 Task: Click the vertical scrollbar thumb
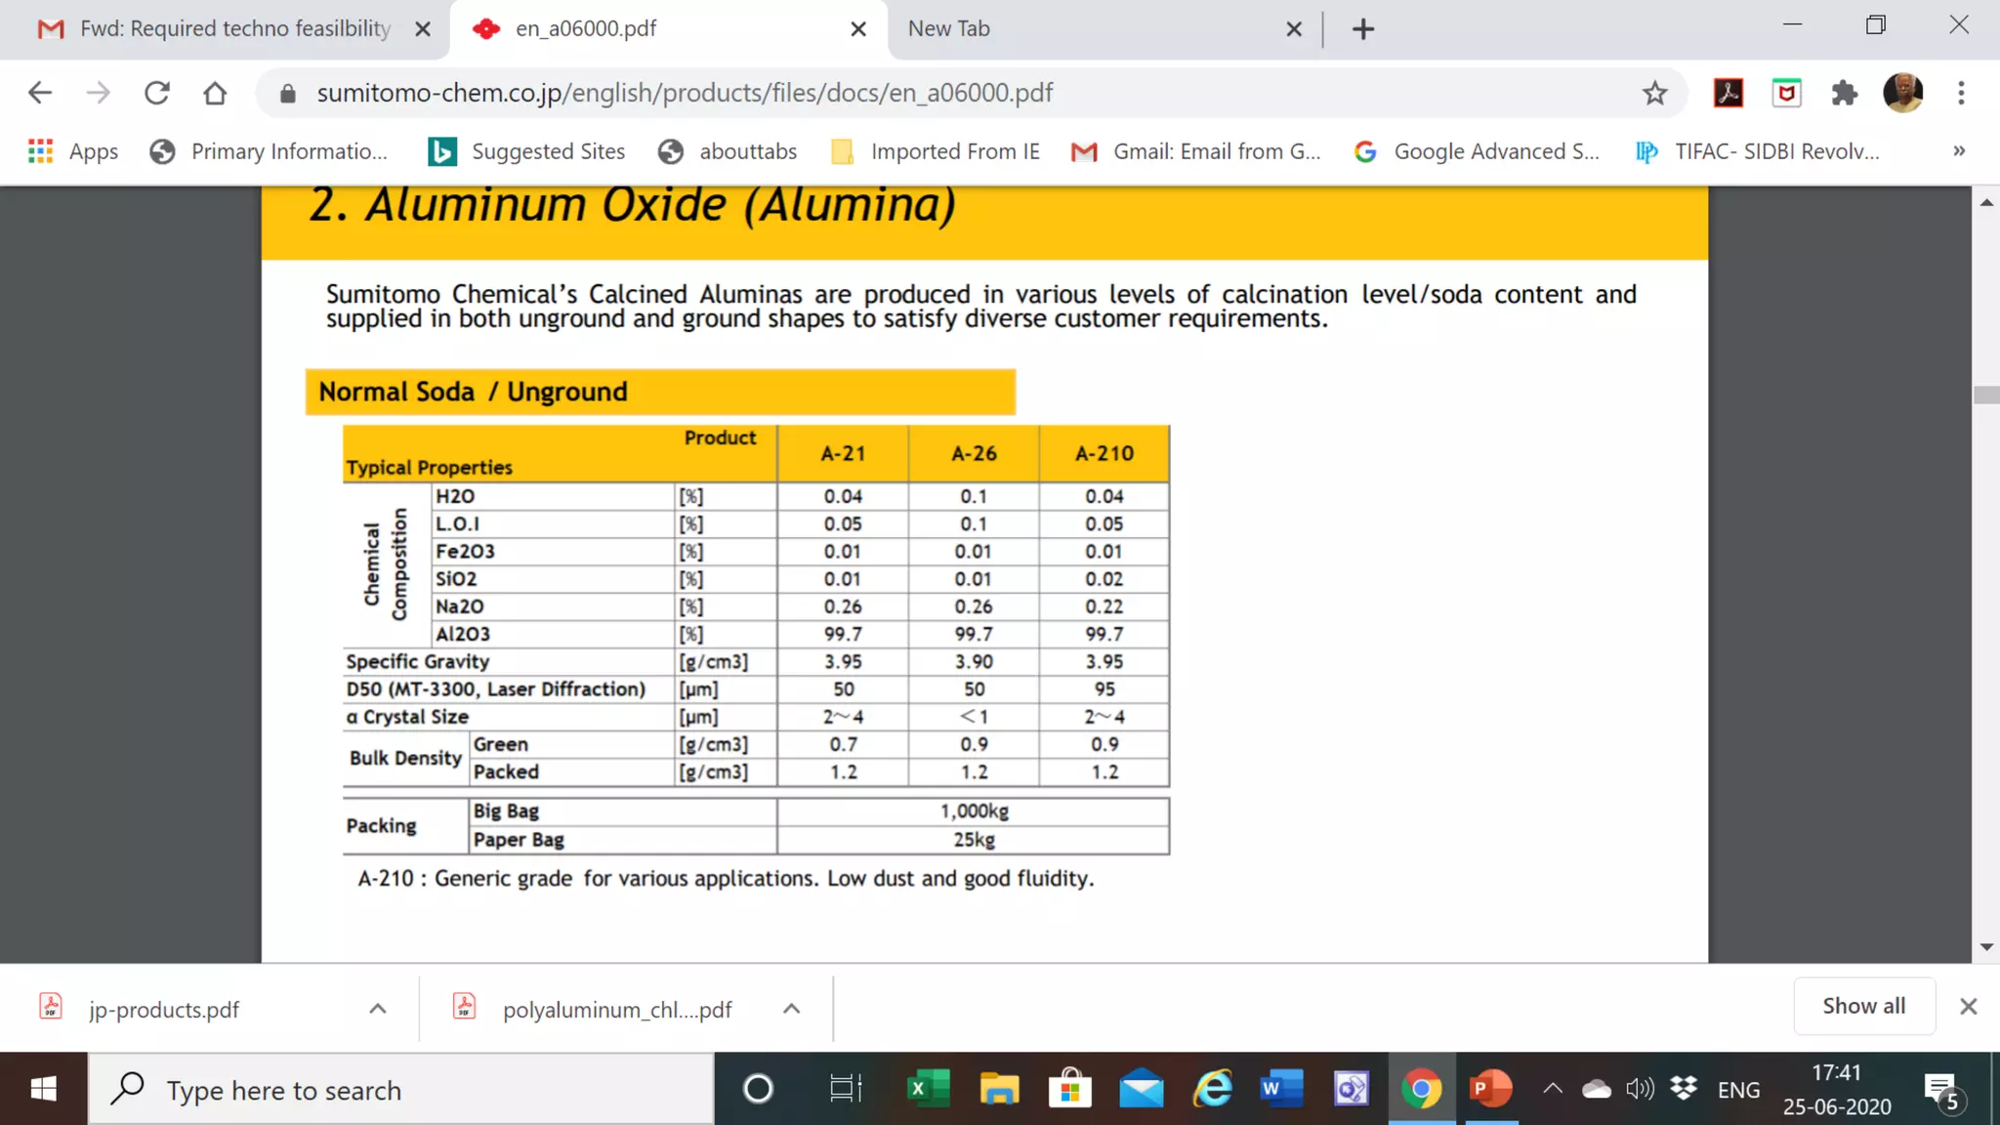(1986, 395)
